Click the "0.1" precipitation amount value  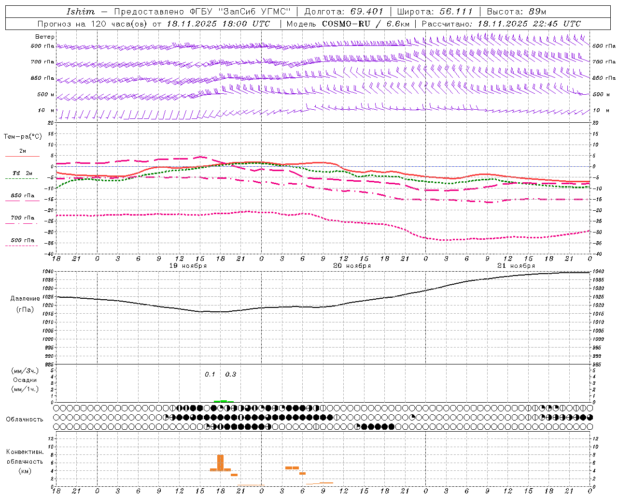coord(210,375)
